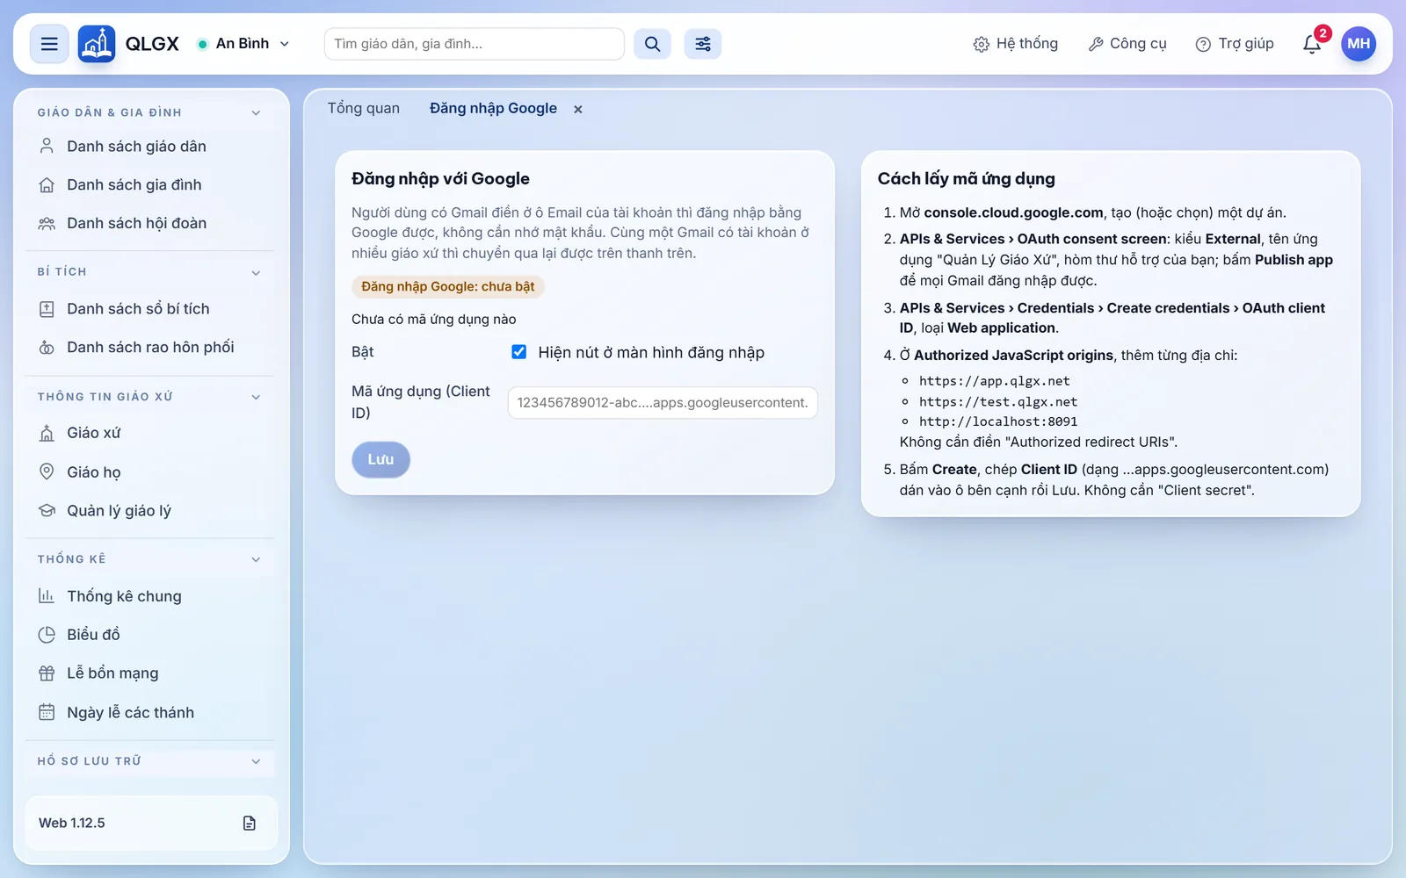Image resolution: width=1406 pixels, height=878 pixels.
Task: Open Danh sách gia đình
Action: [x=151, y=185]
